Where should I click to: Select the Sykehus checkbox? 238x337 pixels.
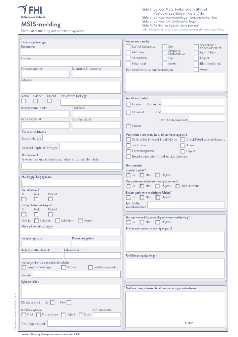click(x=37, y=221)
